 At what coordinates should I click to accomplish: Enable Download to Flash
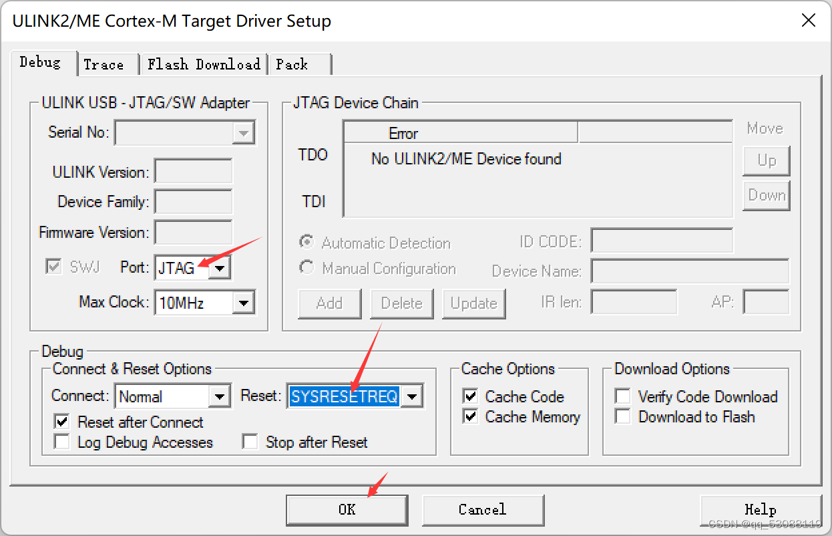point(622,416)
